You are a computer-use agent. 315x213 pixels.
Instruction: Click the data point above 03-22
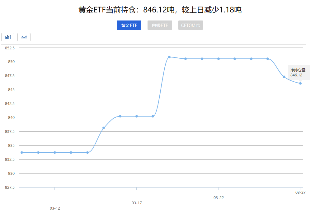pyautogui.click(x=219, y=59)
